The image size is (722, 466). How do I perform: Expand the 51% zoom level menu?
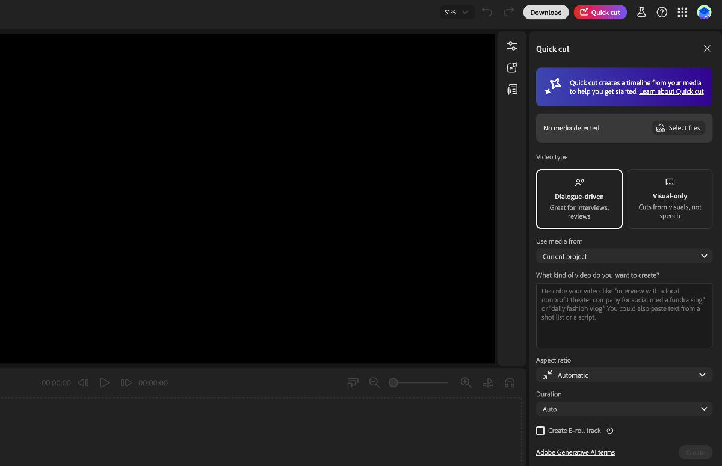[x=456, y=12]
